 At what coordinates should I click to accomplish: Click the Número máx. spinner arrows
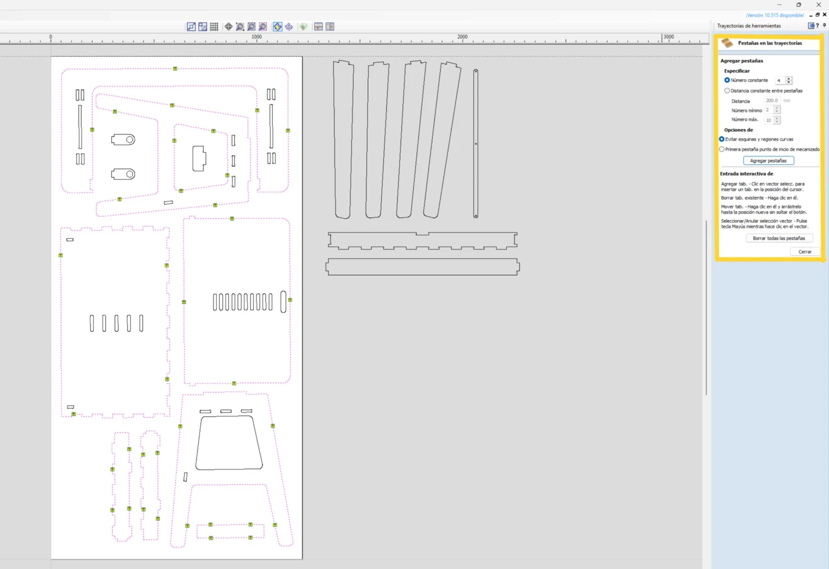[x=777, y=120]
